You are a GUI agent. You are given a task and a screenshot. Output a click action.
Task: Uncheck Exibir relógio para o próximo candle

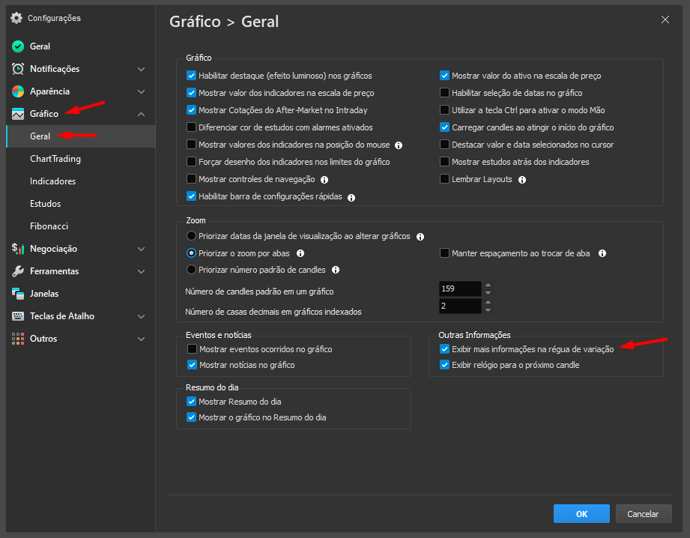(x=445, y=365)
